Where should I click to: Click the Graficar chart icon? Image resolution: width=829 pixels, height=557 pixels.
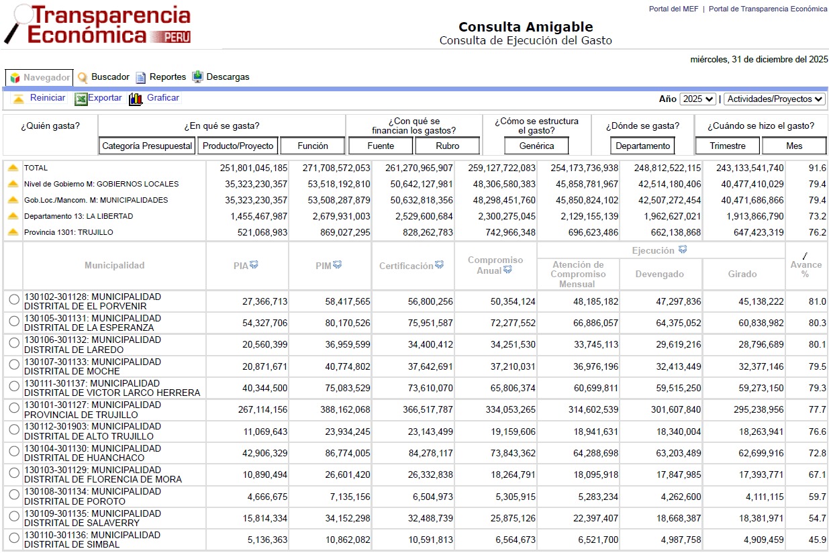[136, 99]
